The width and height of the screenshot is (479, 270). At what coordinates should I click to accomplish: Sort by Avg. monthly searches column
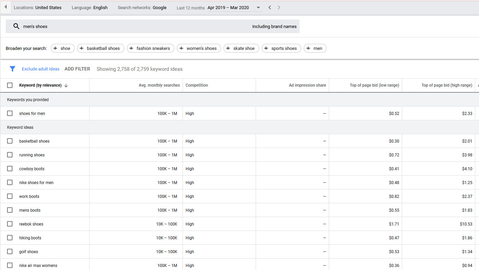[159, 85]
